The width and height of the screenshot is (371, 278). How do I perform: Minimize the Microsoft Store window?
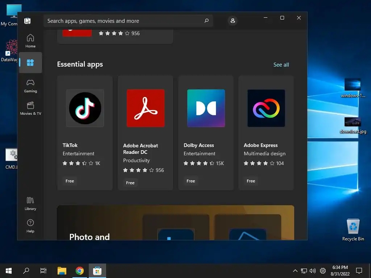coord(266,18)
